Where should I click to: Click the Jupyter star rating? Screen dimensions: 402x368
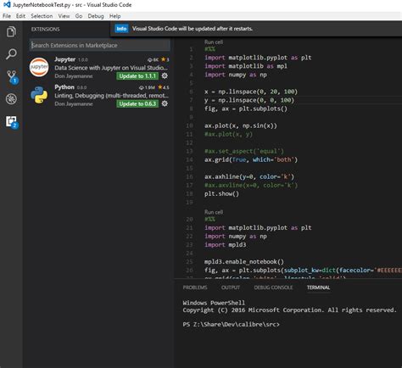tap(165, 59)
